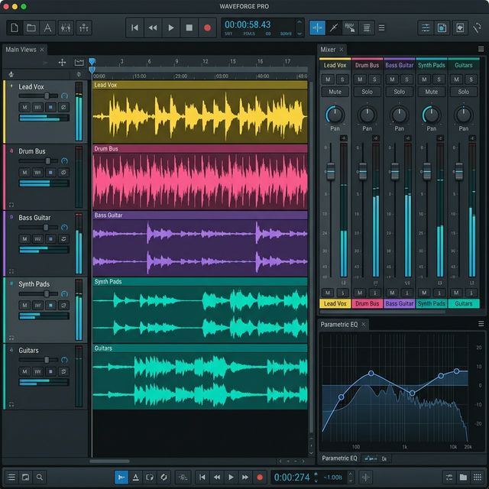Switch to the Mixer tab

tap(328, 50)
